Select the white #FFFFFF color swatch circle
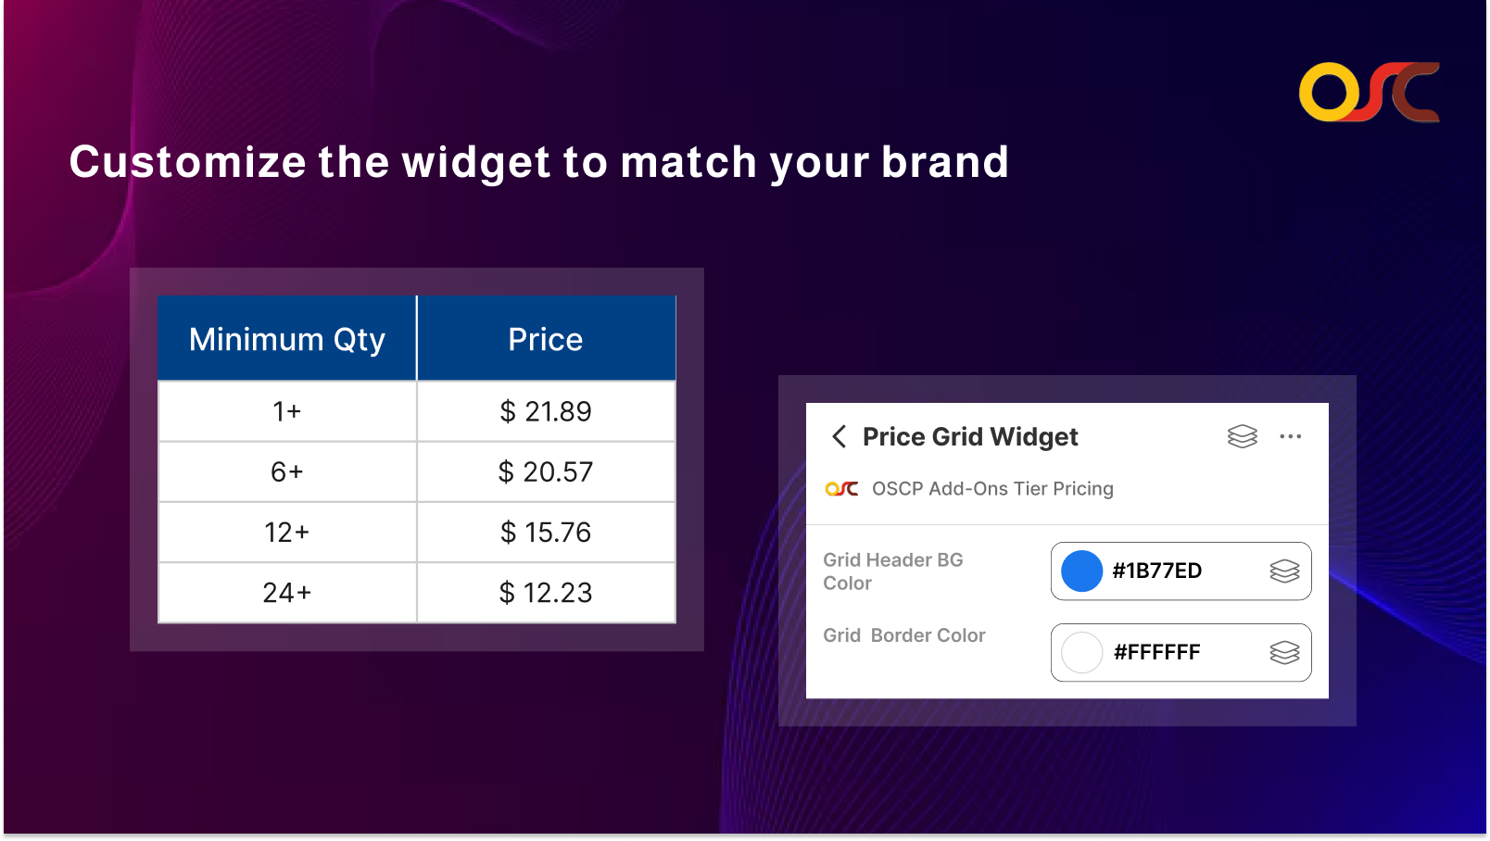The image size is (1490, 841). pyautogui.click(x=1080, y=653)
